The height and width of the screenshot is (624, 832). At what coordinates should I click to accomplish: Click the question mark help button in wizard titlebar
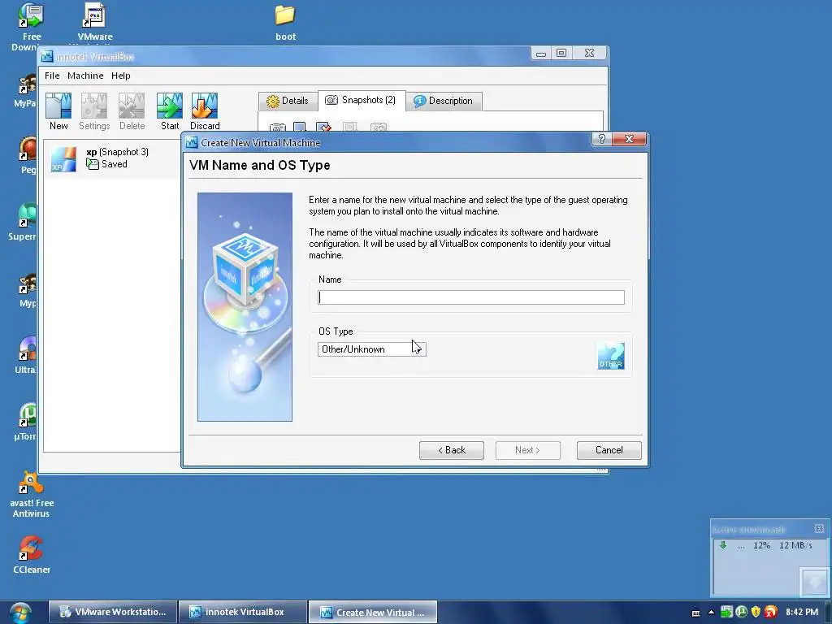click(x=602, y=139)
